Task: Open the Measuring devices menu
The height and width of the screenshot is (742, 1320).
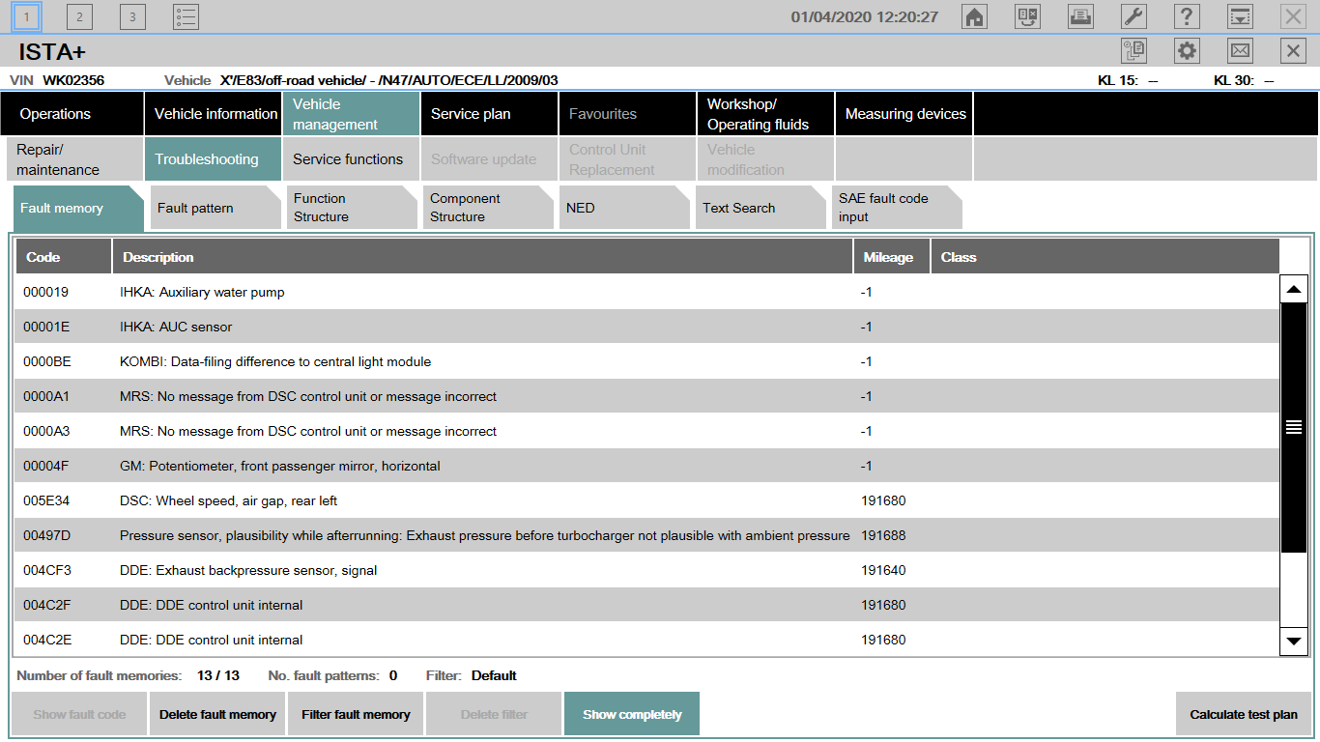Action: tap(904, 114)
